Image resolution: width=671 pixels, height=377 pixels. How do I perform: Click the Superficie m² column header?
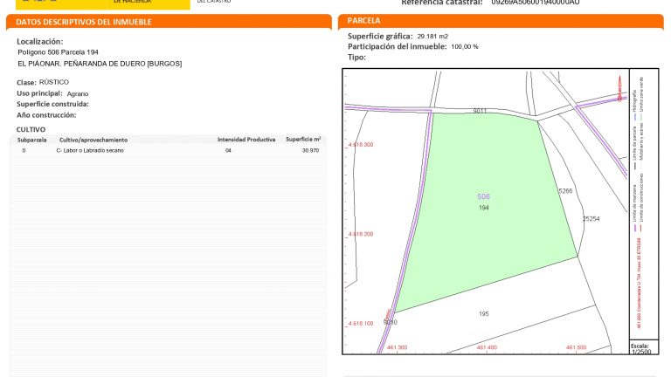tap(303, 140)
